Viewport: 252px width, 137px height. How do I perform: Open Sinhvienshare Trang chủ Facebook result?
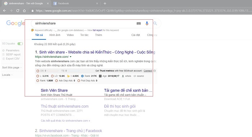[71, 131]
